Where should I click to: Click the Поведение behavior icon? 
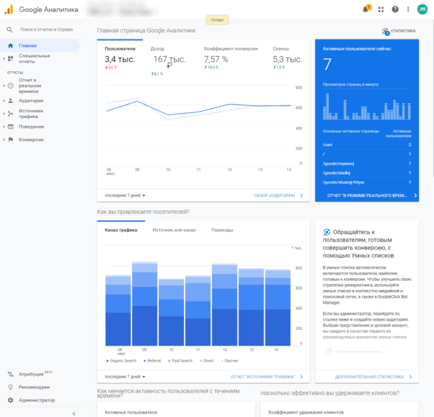click(x=11, y=126)
